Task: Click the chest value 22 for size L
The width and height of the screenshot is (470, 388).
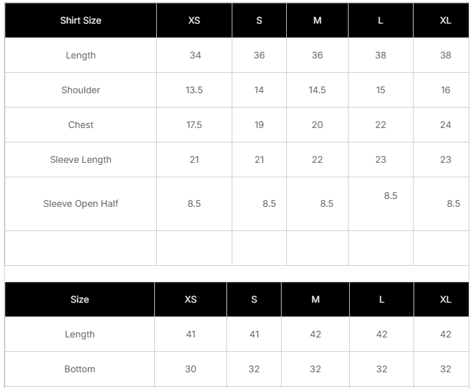Action: (381, 125)
